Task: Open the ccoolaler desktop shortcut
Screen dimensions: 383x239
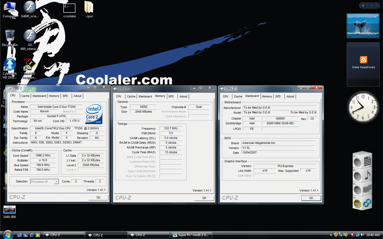Action: coord(70,10)
